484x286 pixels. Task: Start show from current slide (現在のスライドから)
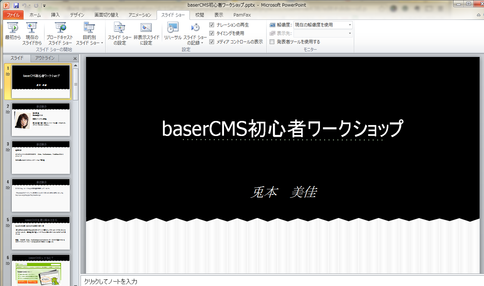click(32, 33)
